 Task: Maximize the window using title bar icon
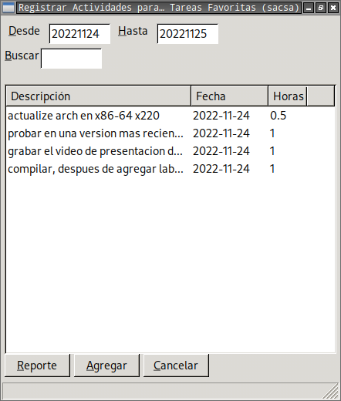[321, 8]
